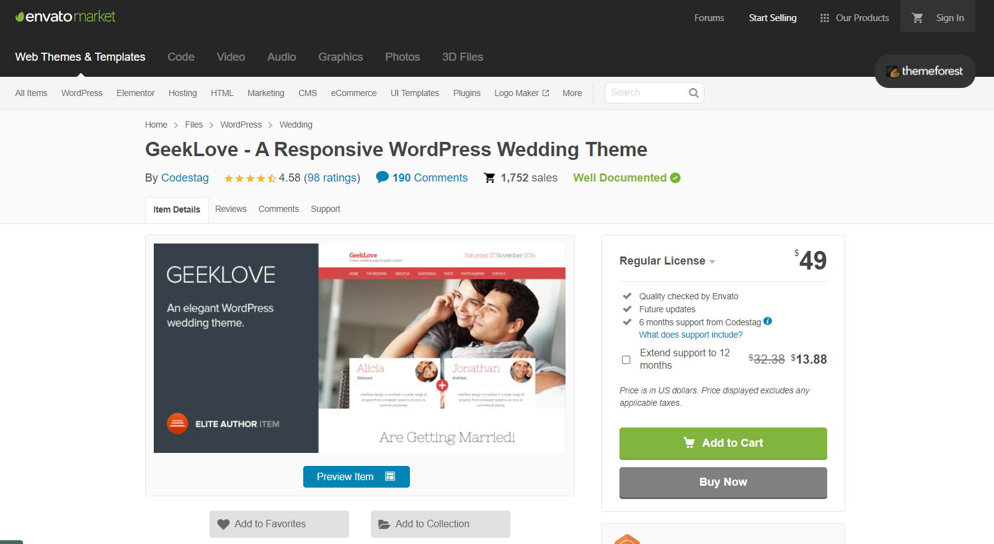Click the GeekLove theme preview image
Viewport: 994px width, 544px height.
pos(360,348)
